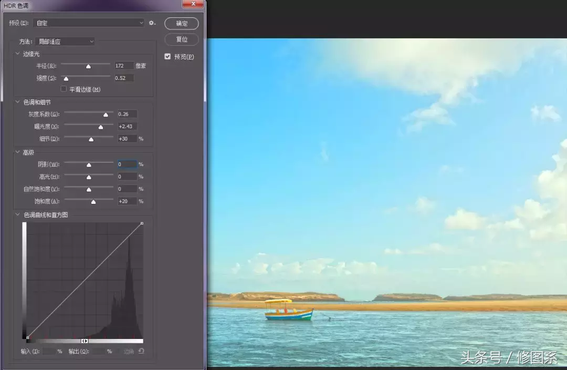The height and width of the screenshot is (370, 567).
Task: Click the 曝光度 slider handle
Action: point(101,127)
